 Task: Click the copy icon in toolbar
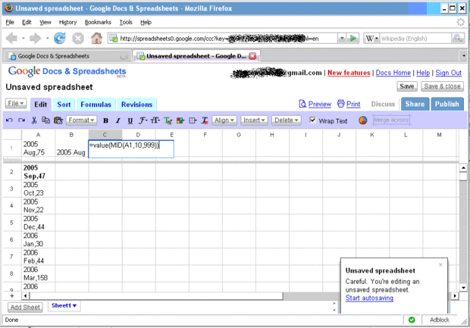pyautogui.click(x=45, y=120)
